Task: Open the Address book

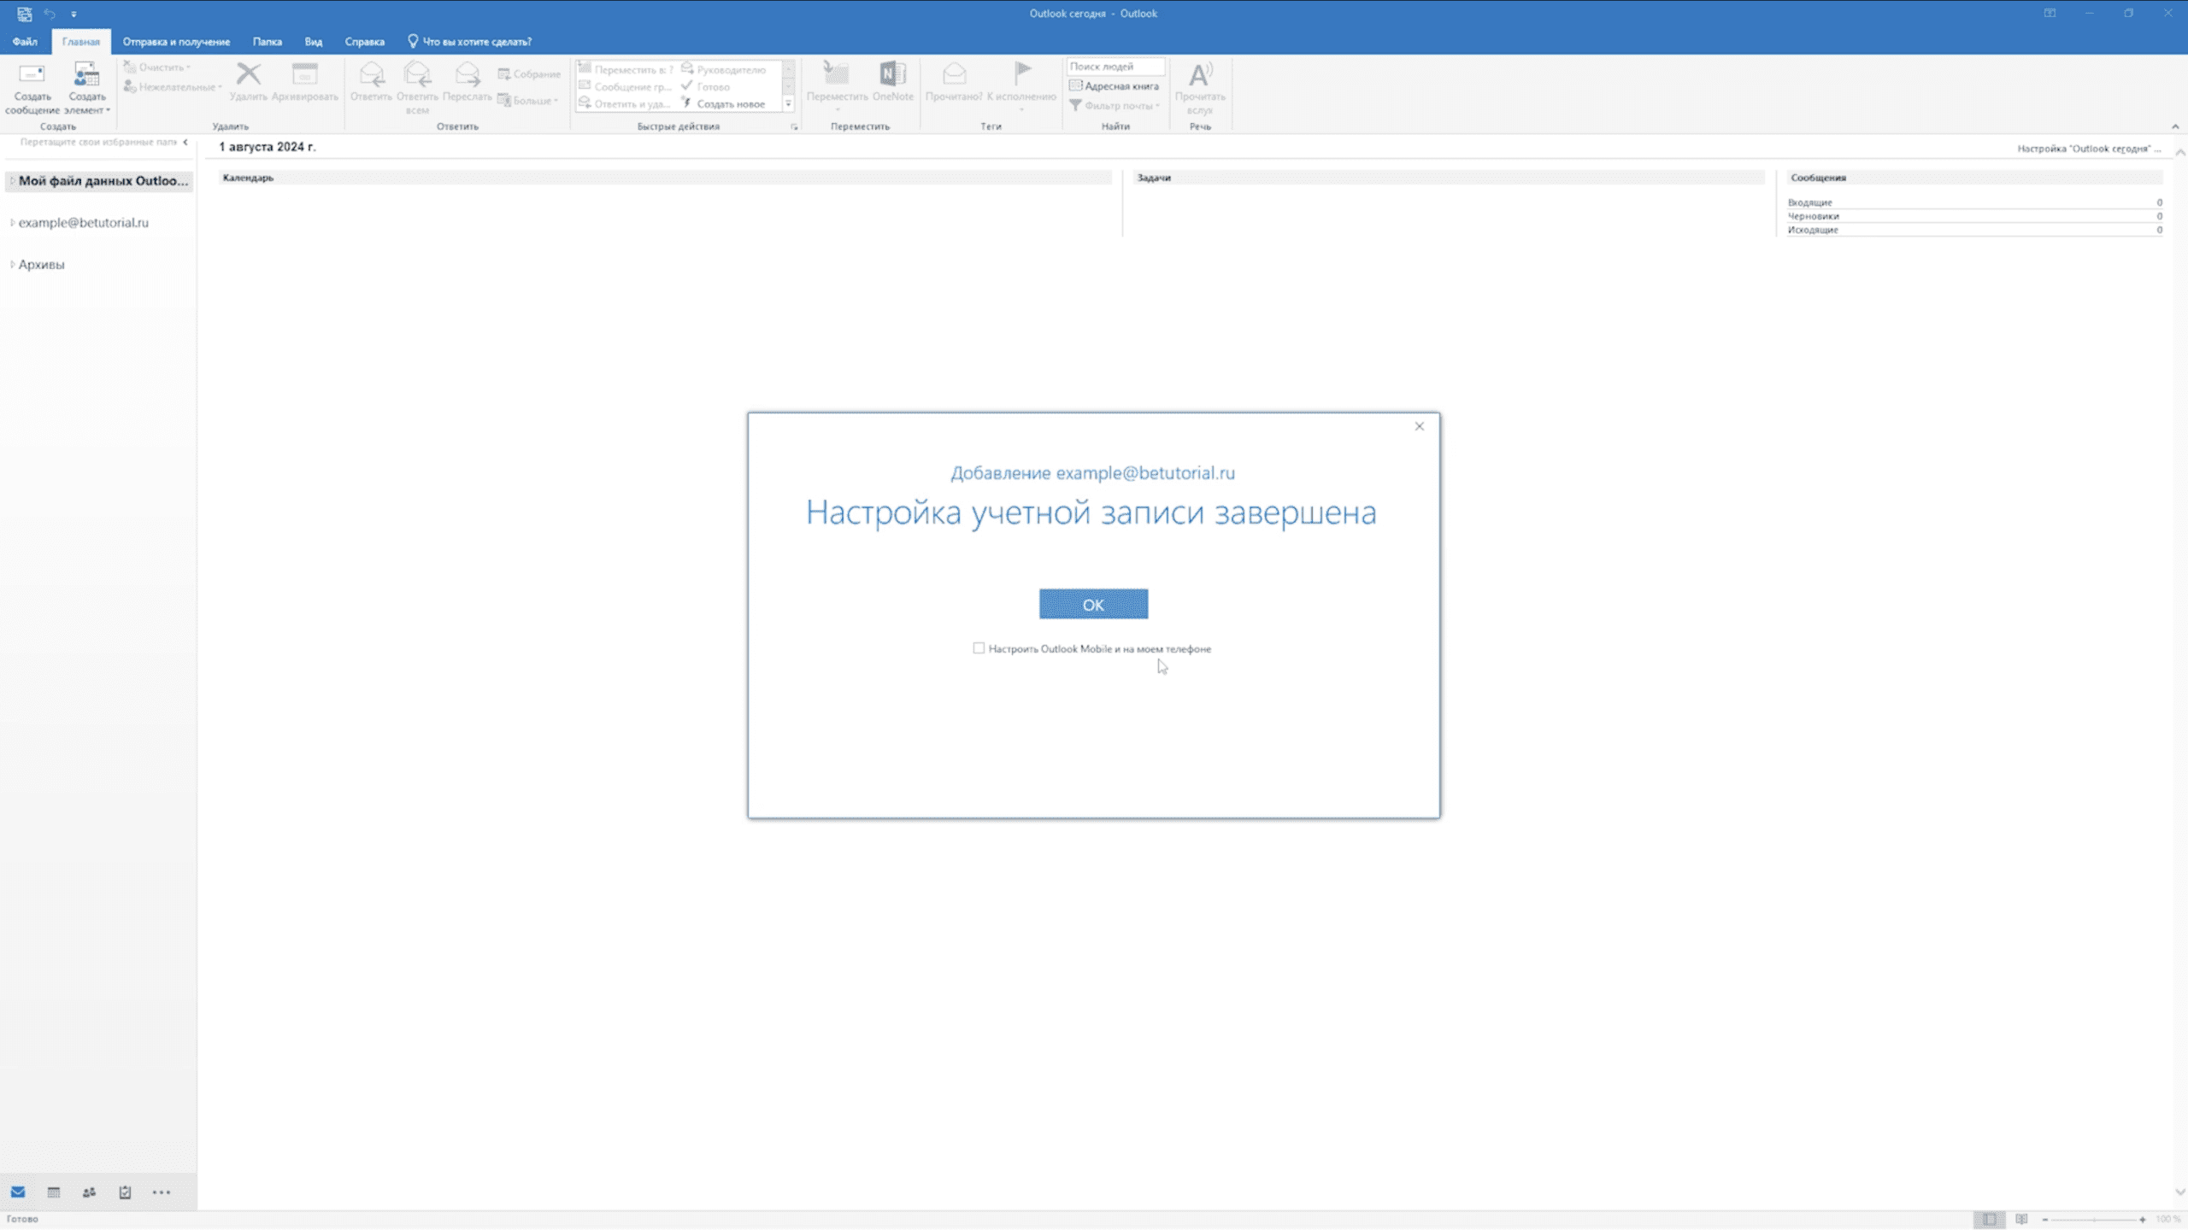Action: coord(1115,86)
